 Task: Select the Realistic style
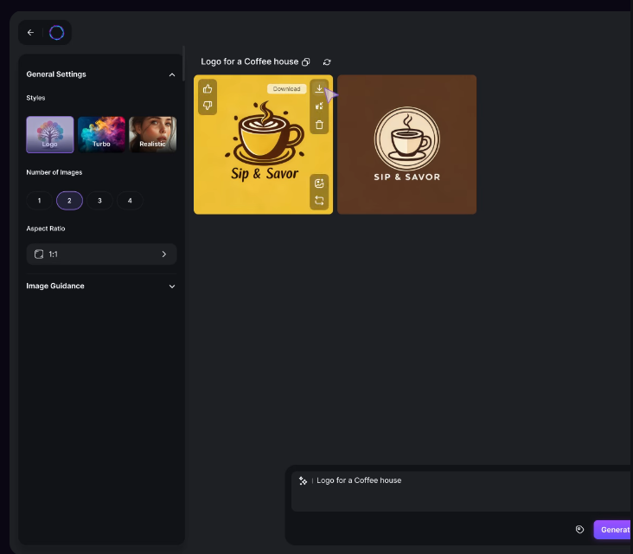point(152,134)
